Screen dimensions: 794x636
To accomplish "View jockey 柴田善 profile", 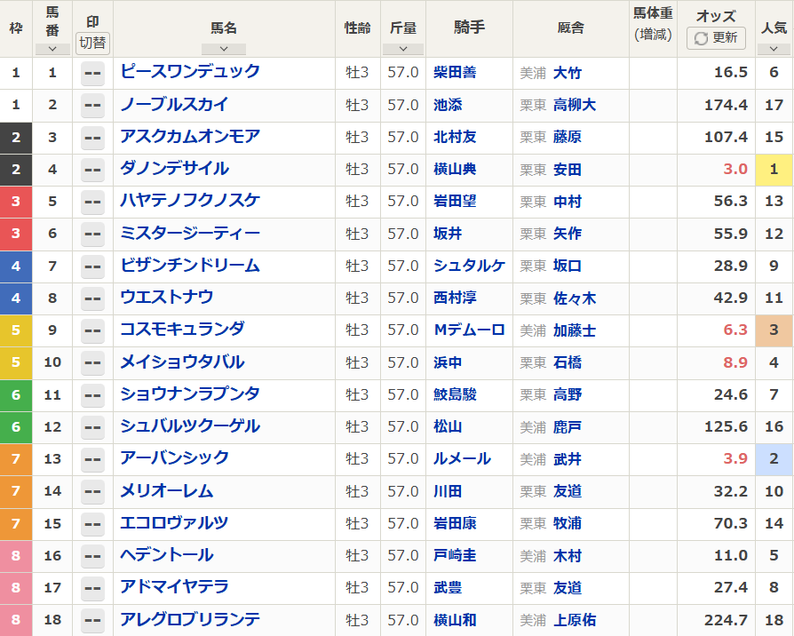I will tap(455, 73).
